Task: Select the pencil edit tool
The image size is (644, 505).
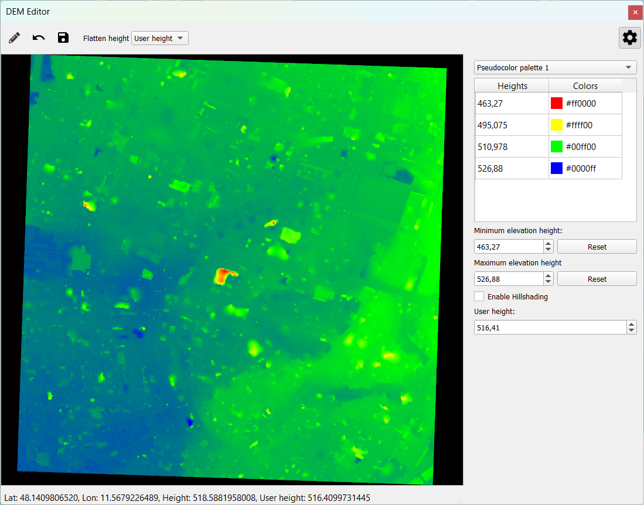Action: (15, 38)
